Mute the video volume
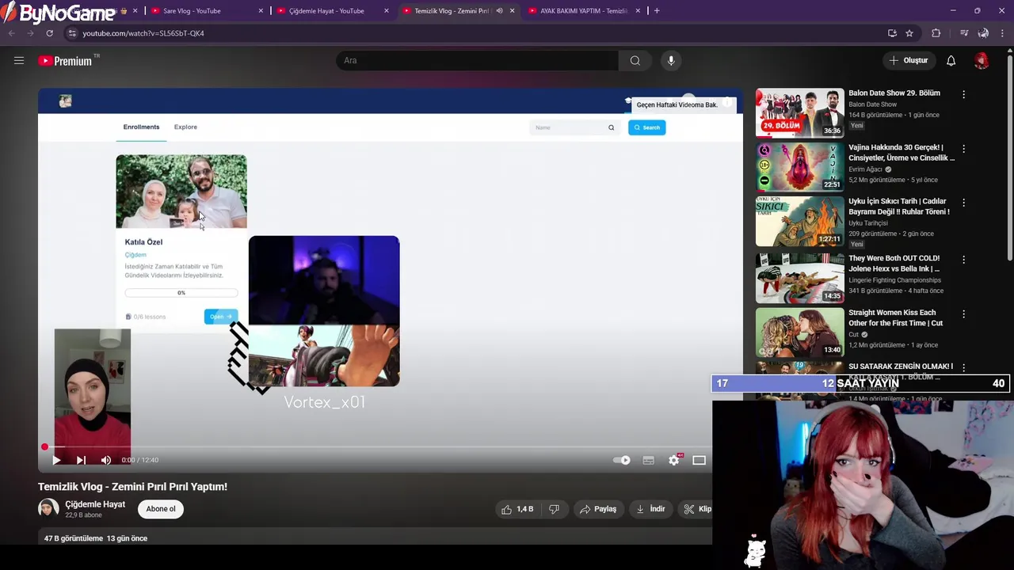Screen dimensions: 1014x570 (x=106, y=460)
